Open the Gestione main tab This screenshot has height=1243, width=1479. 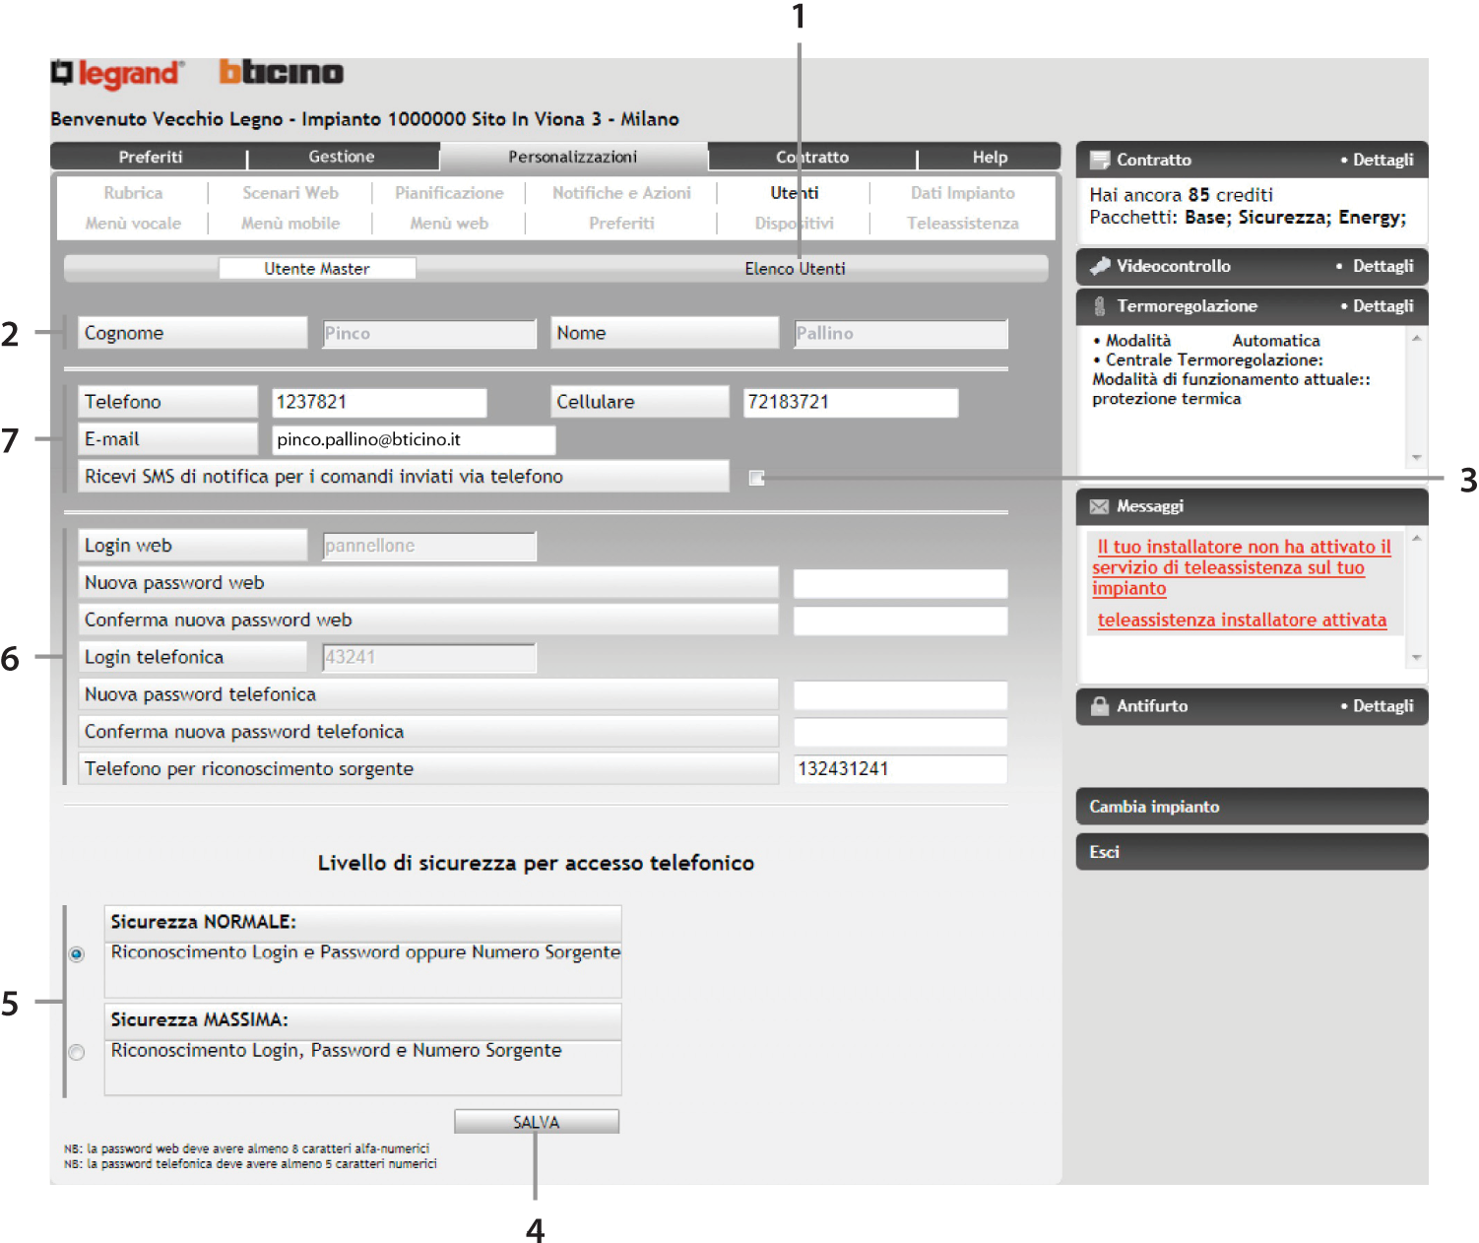point(342,157)
